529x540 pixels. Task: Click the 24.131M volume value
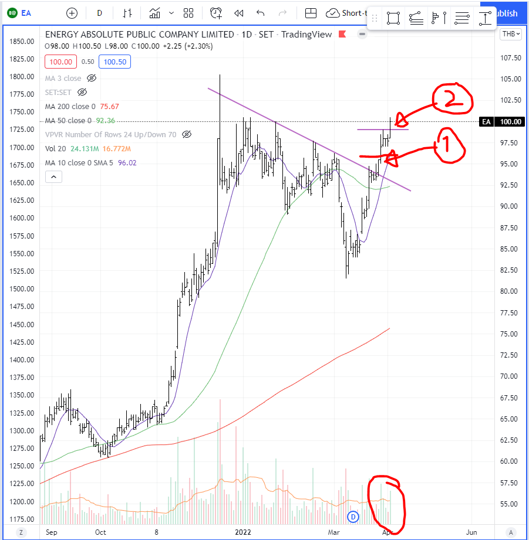(85, 149)
